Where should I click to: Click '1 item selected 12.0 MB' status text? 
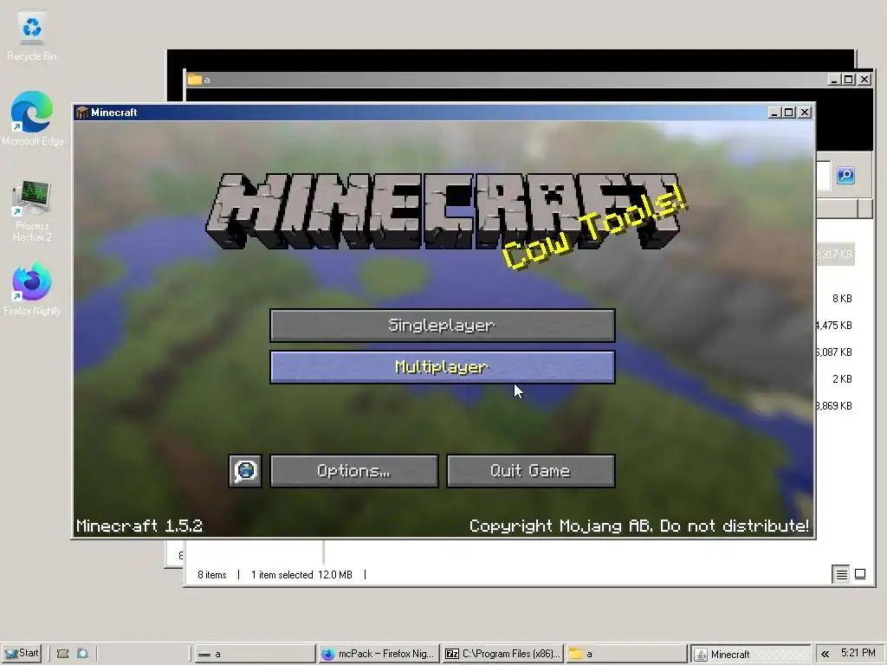(301, 575)
